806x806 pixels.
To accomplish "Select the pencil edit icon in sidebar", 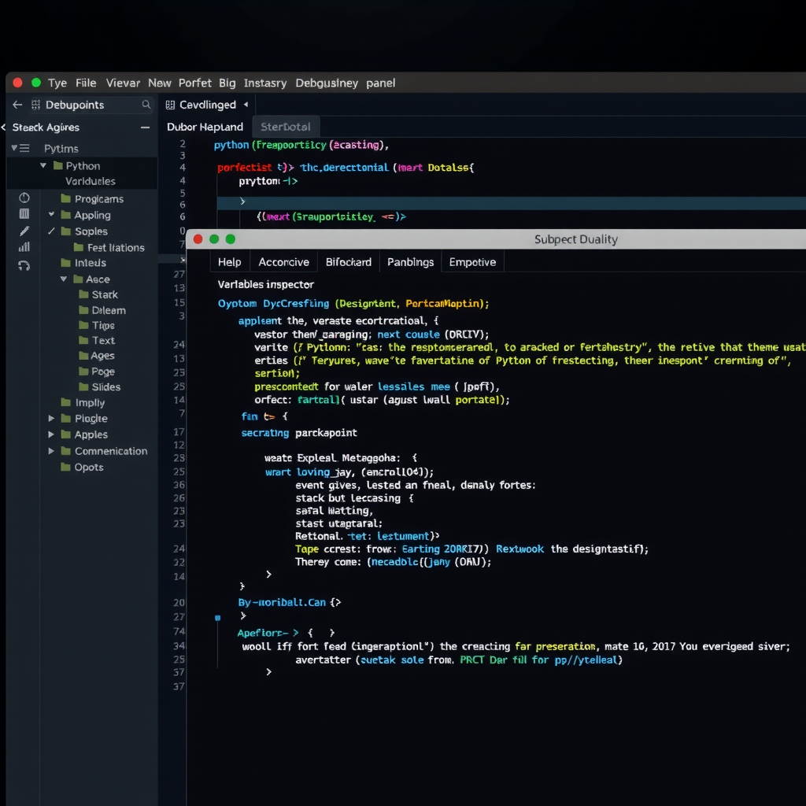I will click(x=24, y=231).
